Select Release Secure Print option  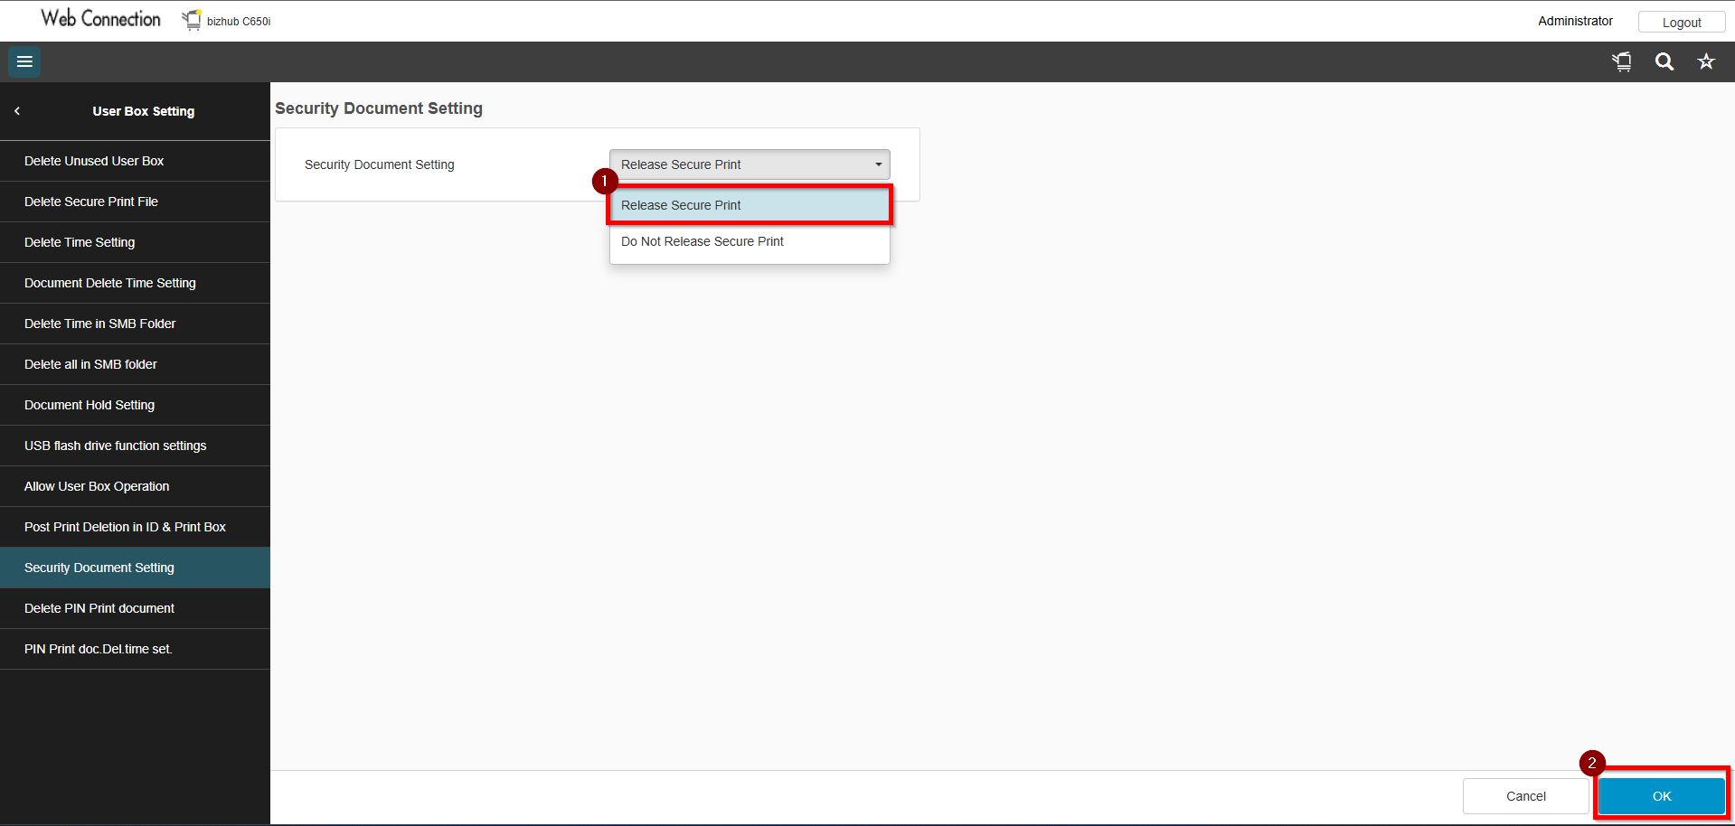click(x=749, y=205)
